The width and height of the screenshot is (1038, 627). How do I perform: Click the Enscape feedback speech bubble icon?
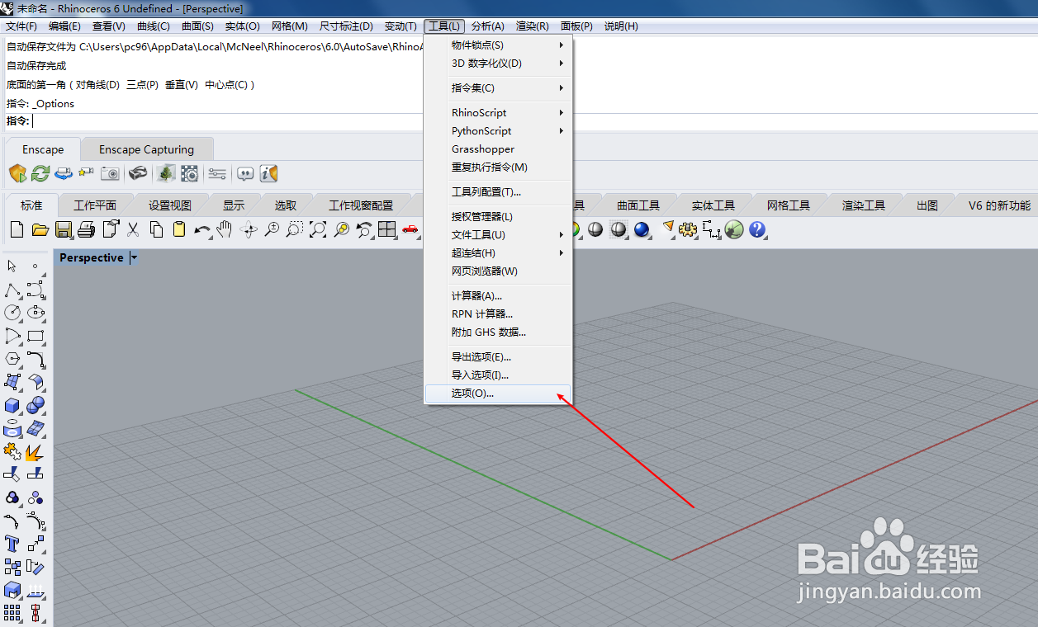245,173
